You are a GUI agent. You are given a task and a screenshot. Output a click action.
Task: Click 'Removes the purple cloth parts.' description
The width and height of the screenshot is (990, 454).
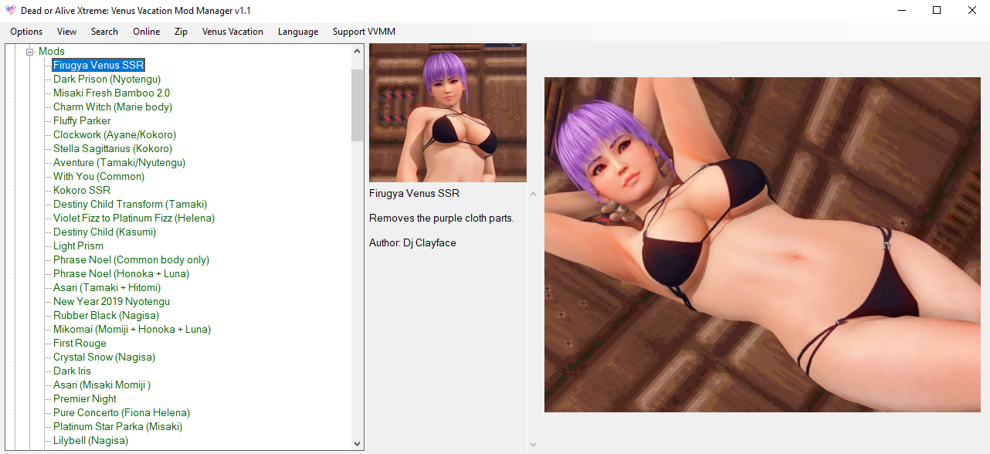[x=442, y=218]
